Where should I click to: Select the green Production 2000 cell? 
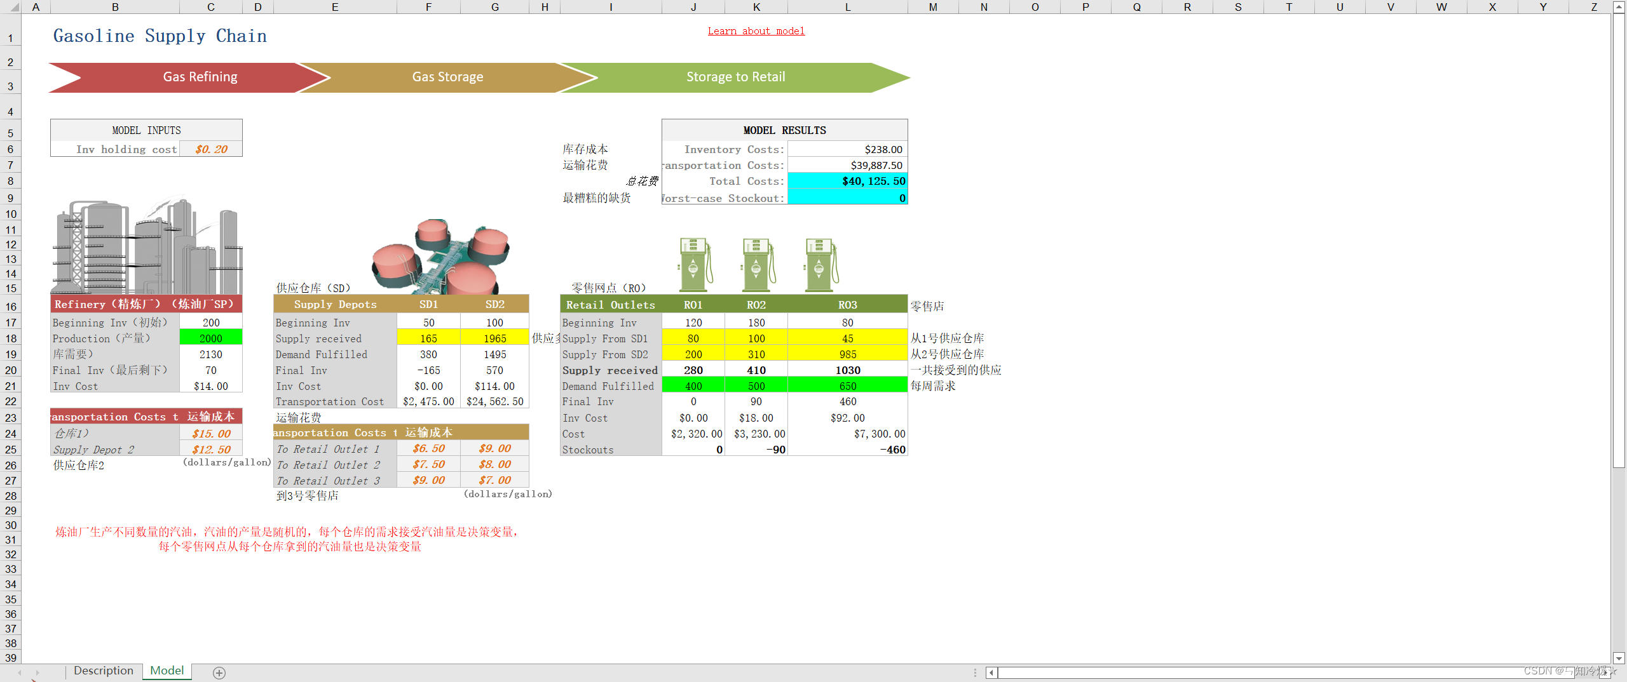click(211, 338)
